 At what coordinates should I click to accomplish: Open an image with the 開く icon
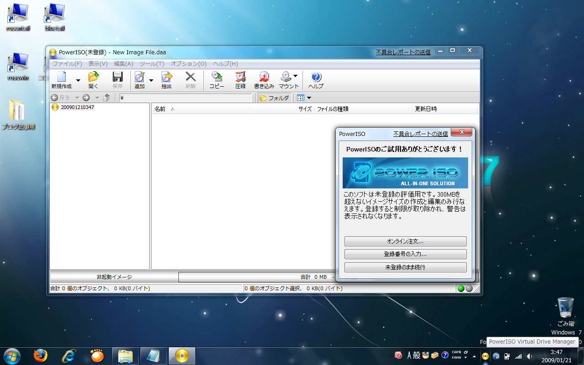pyautogui.click(x=94, y=77)
